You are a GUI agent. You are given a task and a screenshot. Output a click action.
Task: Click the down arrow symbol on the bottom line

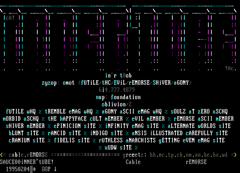55,169
